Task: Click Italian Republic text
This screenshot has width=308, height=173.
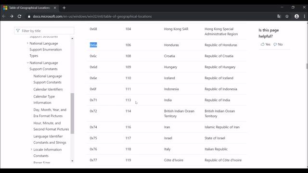Action: point(216,149)
